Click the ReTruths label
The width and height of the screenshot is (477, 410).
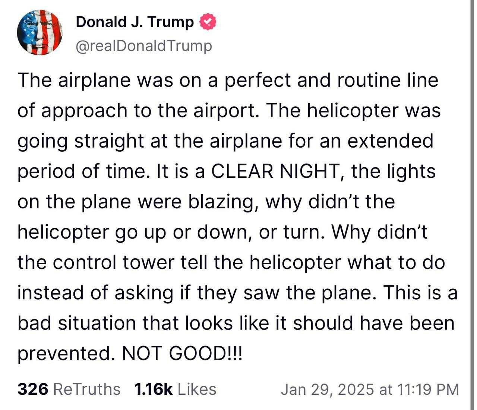[87, 389]
